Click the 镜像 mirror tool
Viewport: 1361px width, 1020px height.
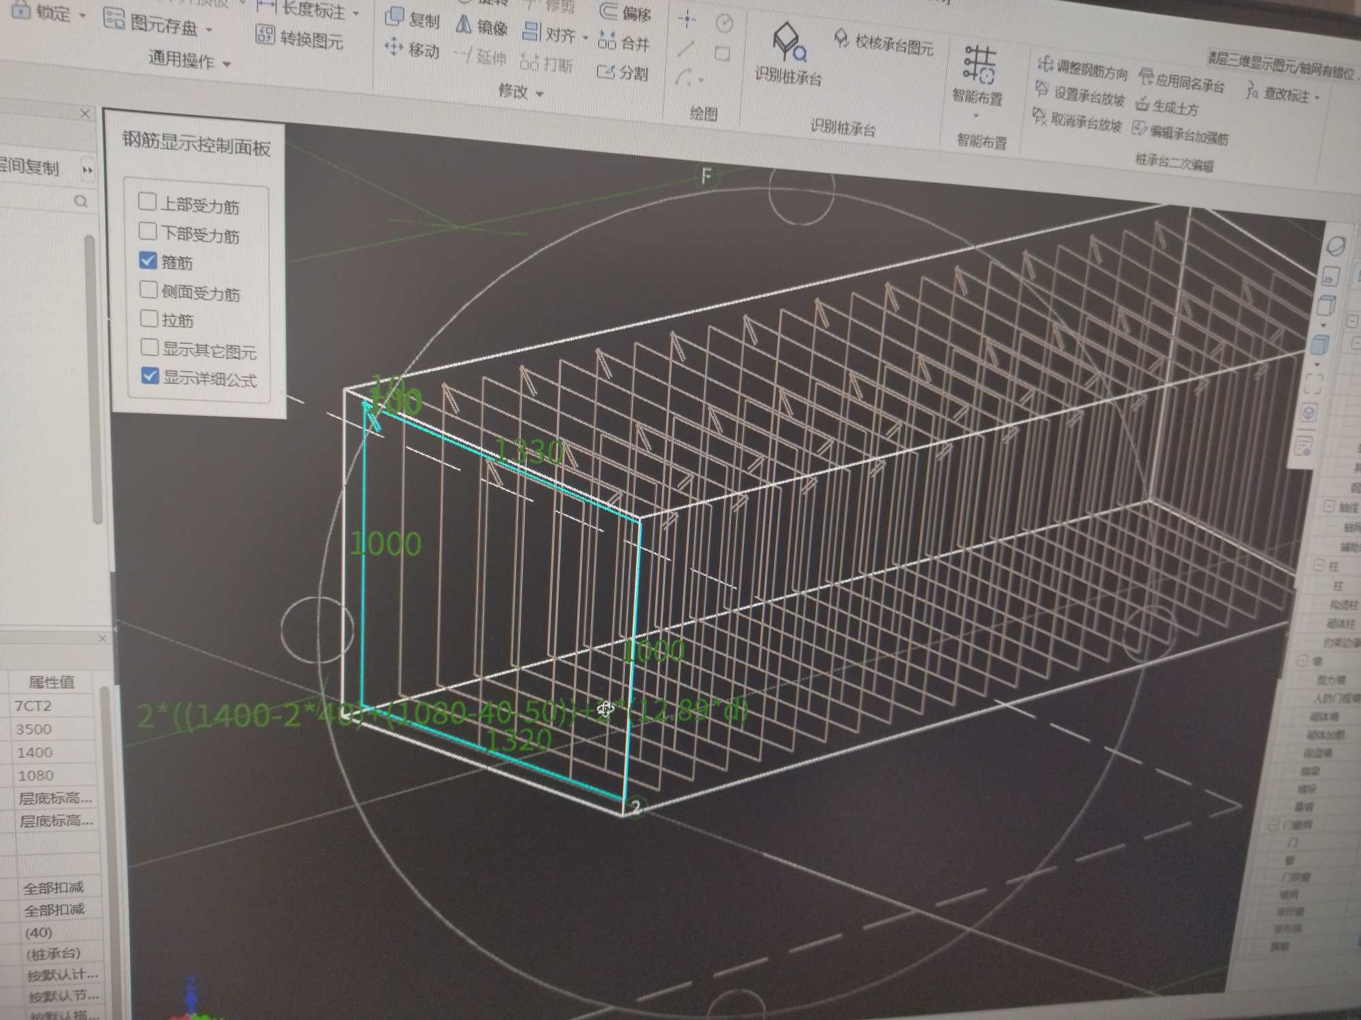point(482,26)
